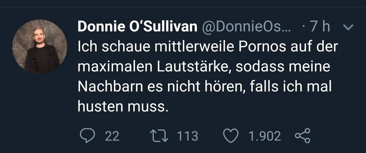Open Donnie O'Sullivan's profile picture
The width and height of the screenshot is (366, 153).
coord(39,47)
